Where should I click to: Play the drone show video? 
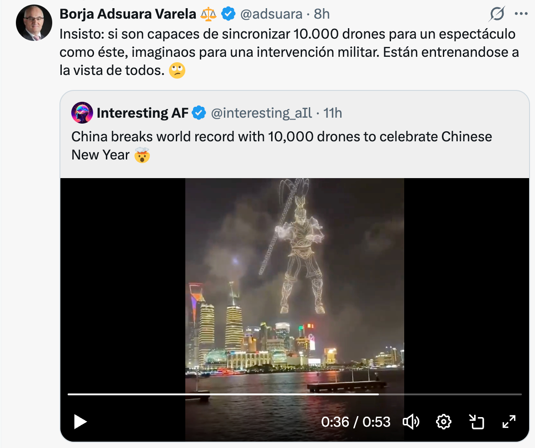point(80,422)
